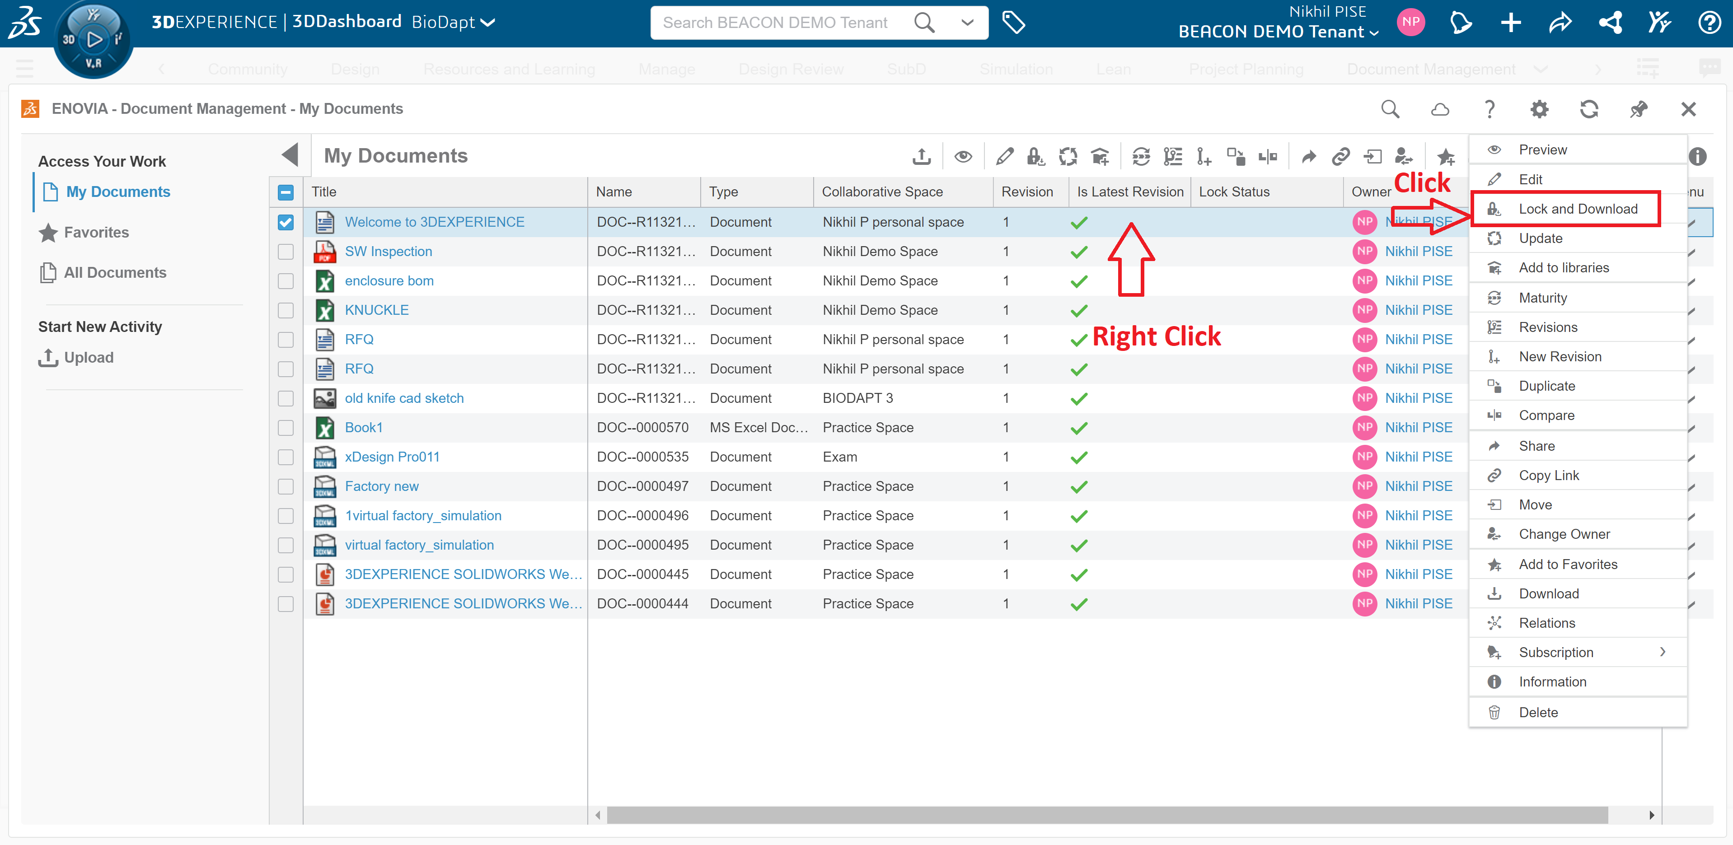Click the horizontal scrollbar of the table

1107,815
